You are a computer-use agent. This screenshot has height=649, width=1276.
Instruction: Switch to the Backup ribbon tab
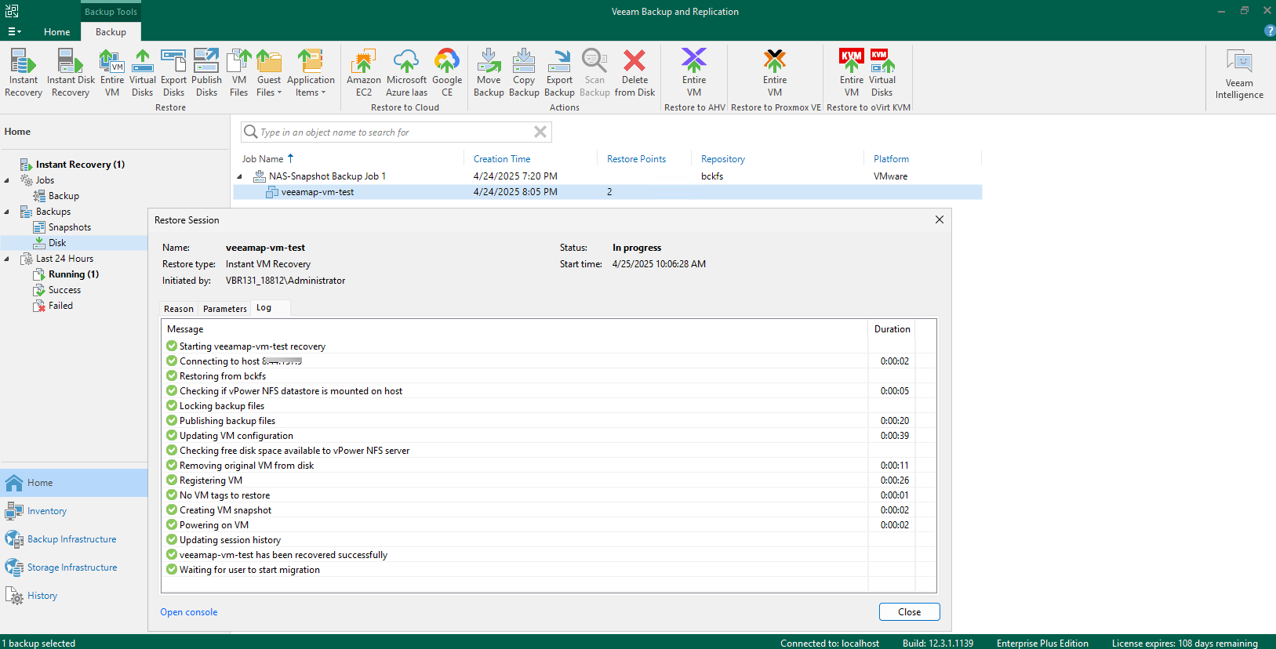[x=111, y=32]
